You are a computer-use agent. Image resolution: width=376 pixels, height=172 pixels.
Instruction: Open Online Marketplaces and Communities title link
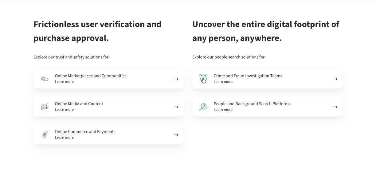91,76
